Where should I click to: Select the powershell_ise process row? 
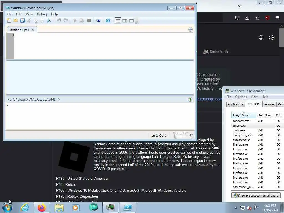click(x=257, y=187)
